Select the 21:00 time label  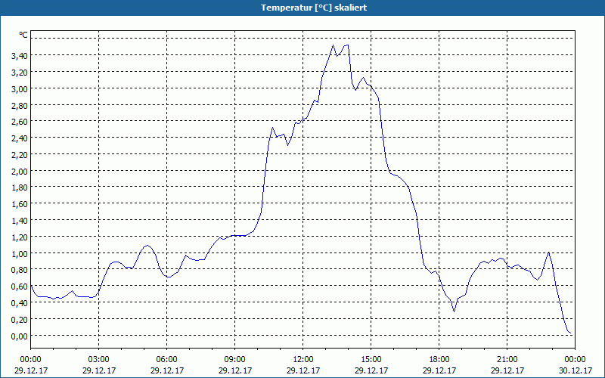pyautogui.click(x=507, y=360)
